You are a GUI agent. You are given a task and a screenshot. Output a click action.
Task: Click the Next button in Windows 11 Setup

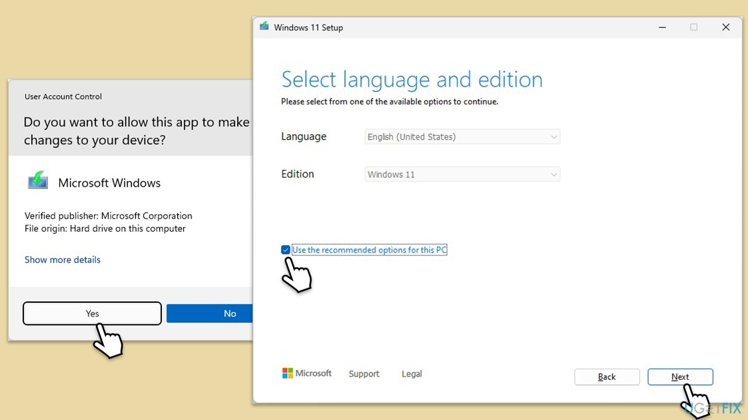pyautogui.click(x=680, y=377)
